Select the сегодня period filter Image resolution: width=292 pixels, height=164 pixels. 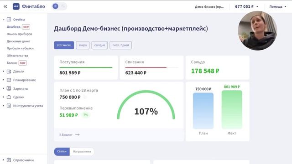(99, 45)
